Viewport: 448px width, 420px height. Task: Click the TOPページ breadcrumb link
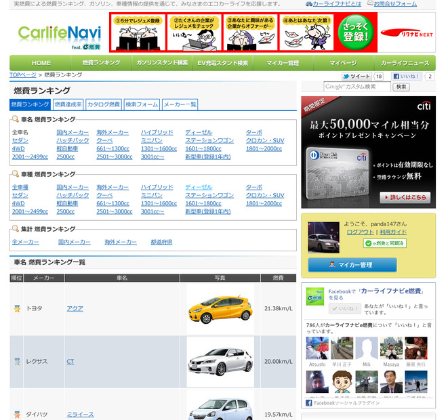point(23,75)
